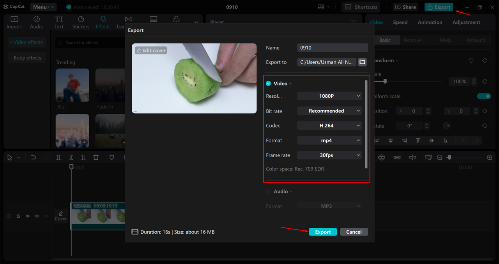Viewport: 499px width, 264px height.
Task: Add keyframe diamond next to Scale
Action: (485, 81)
